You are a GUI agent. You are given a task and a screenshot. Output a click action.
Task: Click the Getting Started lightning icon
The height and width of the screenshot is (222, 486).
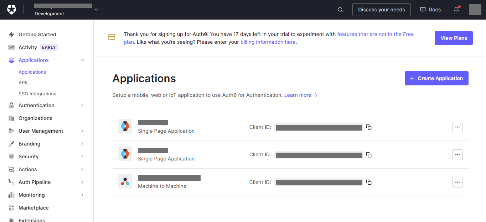[x=12, y=34]
